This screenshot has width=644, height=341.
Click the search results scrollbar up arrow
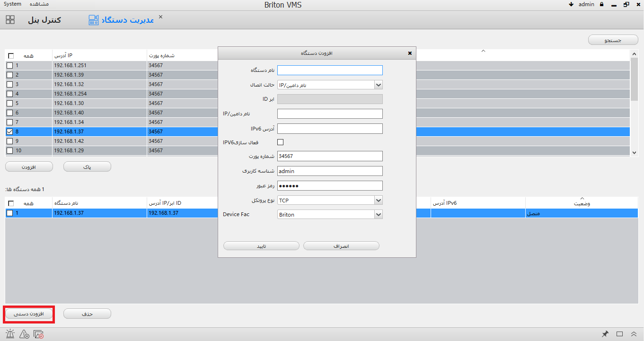[635, 54]
